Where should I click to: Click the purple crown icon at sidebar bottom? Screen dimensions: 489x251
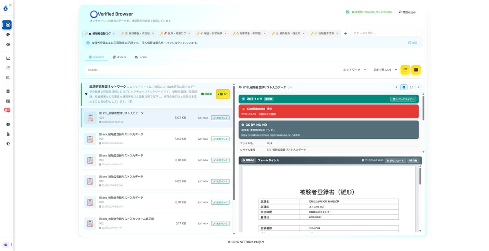tap(6, 245)
